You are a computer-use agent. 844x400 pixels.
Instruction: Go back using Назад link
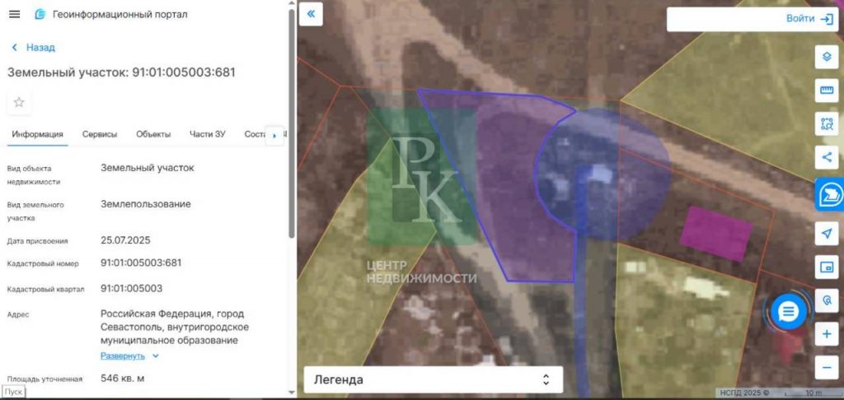tap(34, 48)
